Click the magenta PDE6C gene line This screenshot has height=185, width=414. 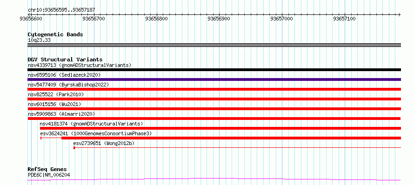(214, 179)
